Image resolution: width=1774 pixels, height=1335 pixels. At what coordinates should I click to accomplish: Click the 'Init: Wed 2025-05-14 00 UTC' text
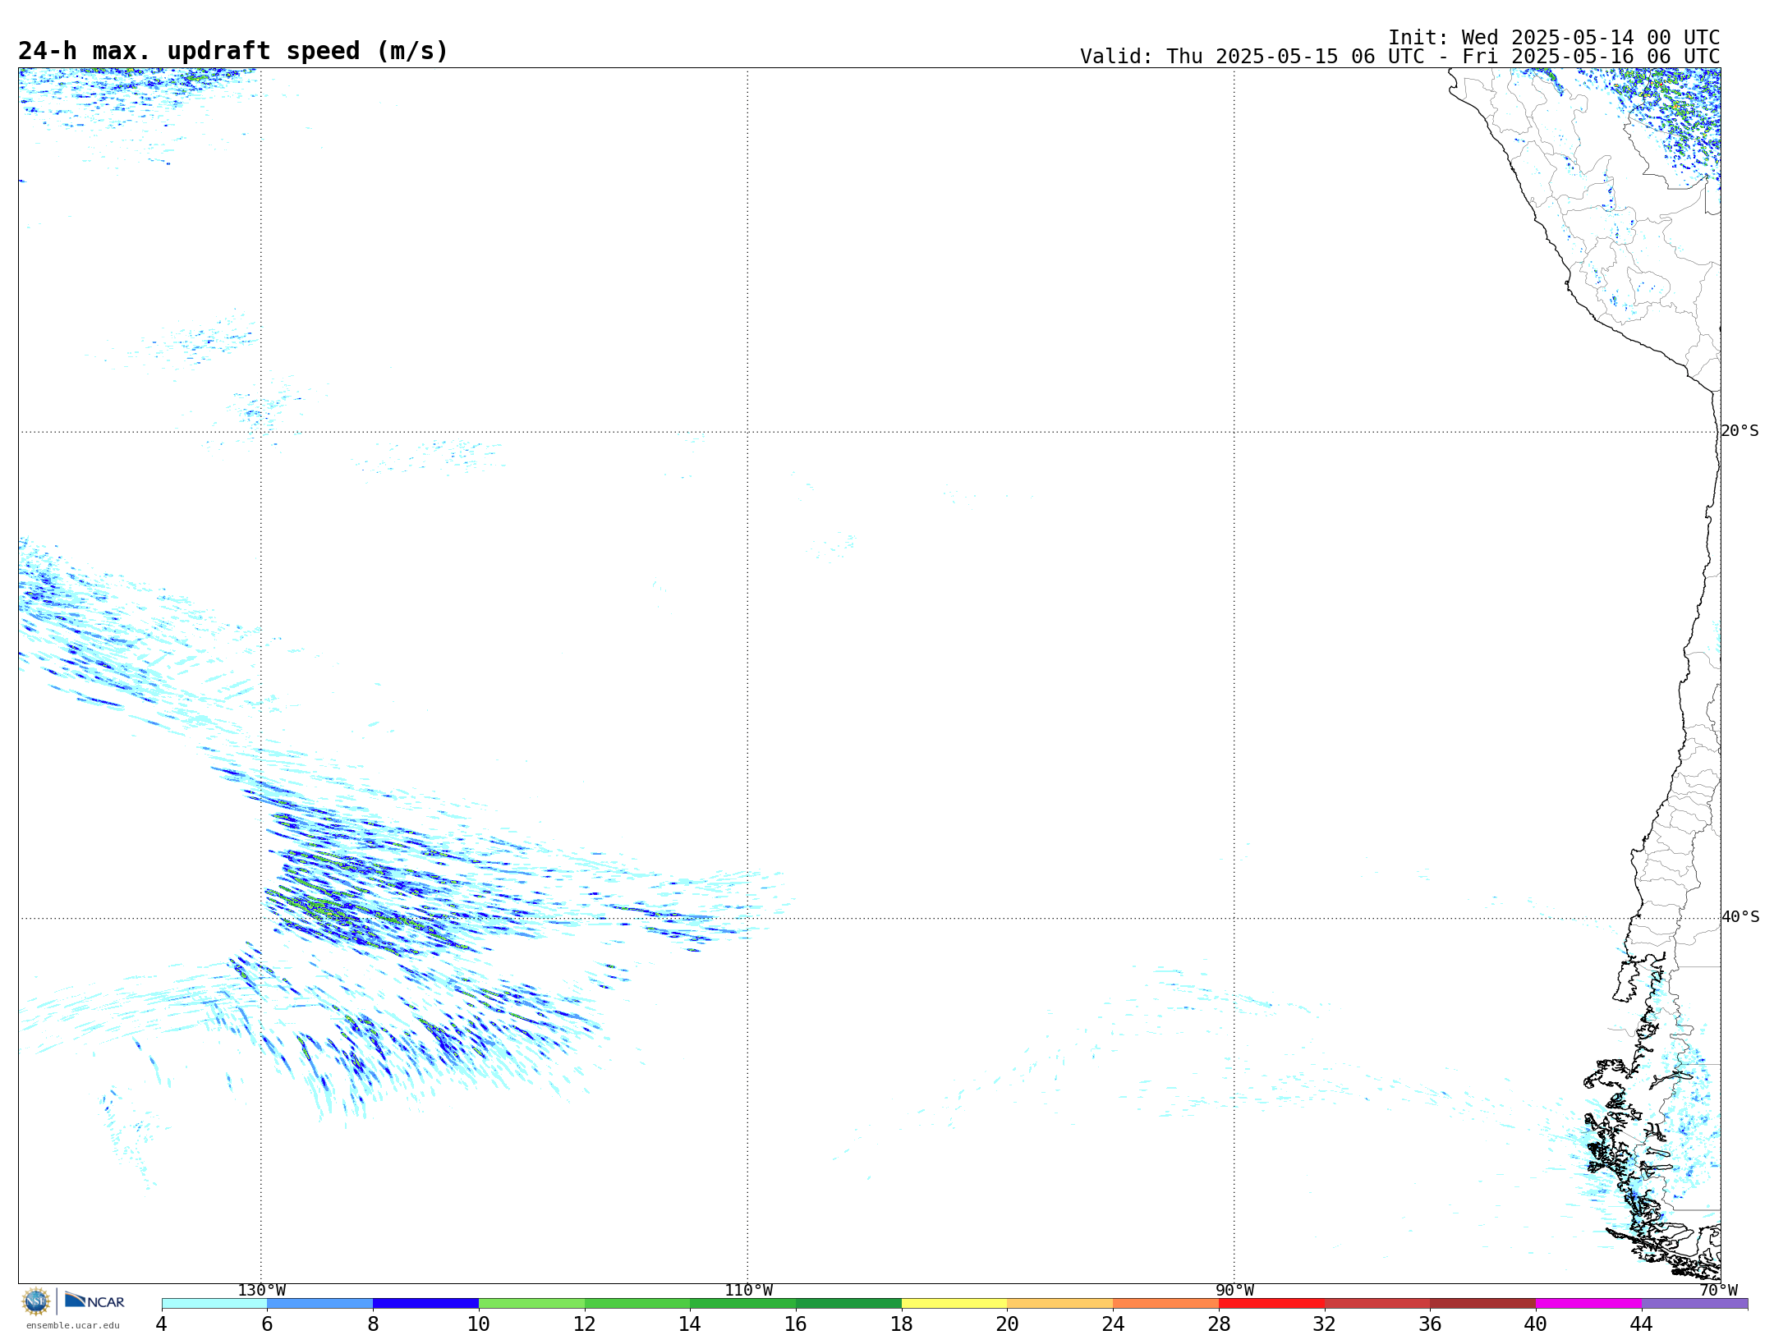[x=1554, y=38]
